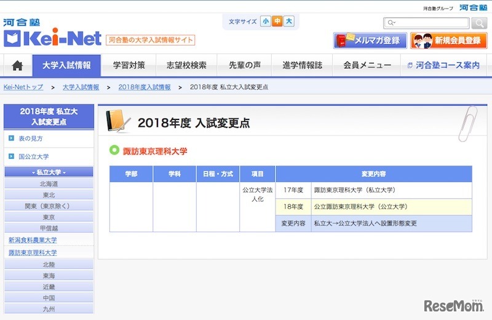The width and height of the screenshot is (492, 320).
Task: Click the 17年度 table cell
Action: pyautogui.click(x=293, y=190)
